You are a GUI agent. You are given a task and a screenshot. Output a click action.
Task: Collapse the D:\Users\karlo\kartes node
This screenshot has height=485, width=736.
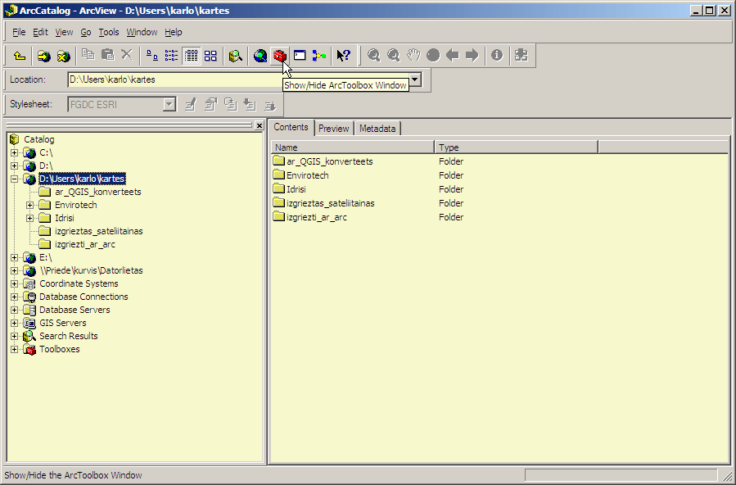click(x=15, y=179)
